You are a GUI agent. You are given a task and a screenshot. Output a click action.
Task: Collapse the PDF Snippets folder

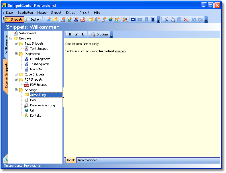[x=16, y=79]
